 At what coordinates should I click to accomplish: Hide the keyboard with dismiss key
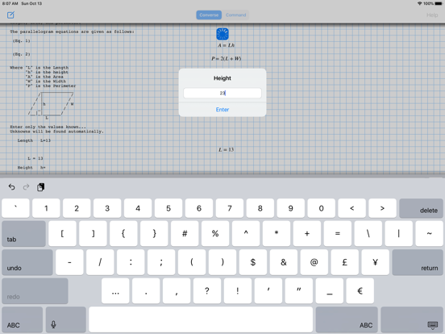point(412,319)
